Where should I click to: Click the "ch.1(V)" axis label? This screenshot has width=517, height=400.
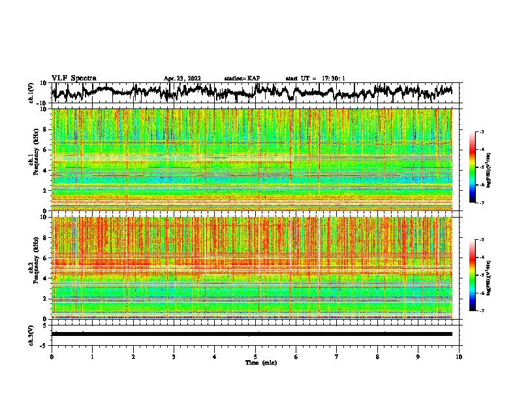point(31,93)
